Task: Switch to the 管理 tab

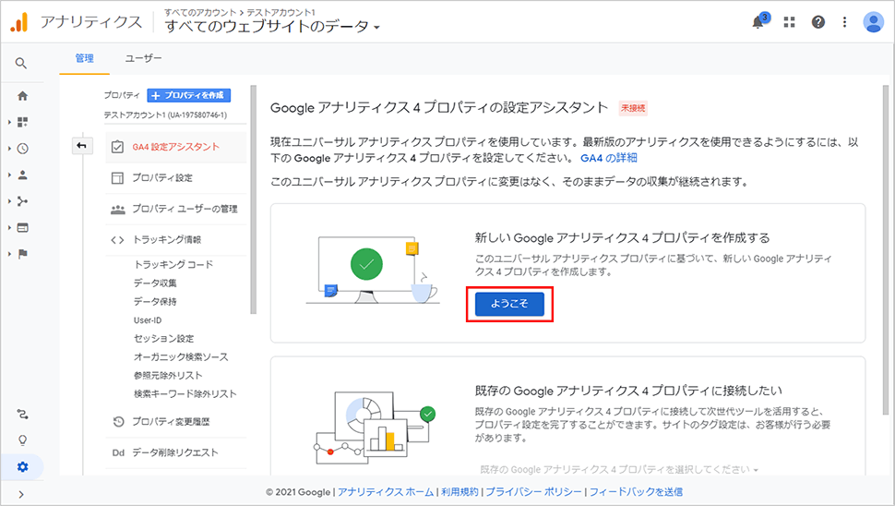Action: pyautogui.click(x=85, y=58)
